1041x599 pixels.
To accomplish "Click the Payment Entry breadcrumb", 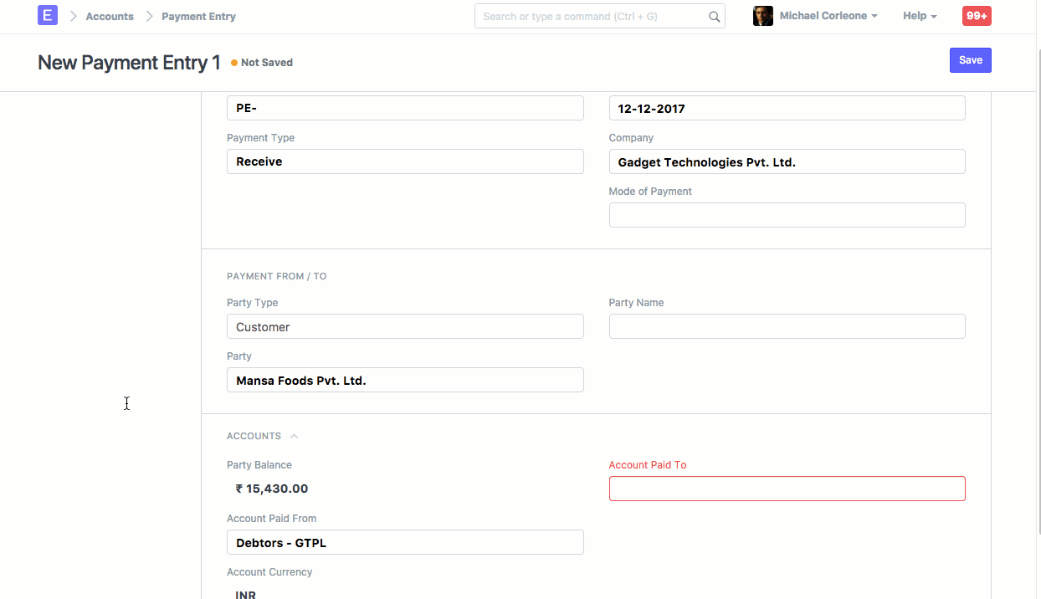I will click(198, 16).
